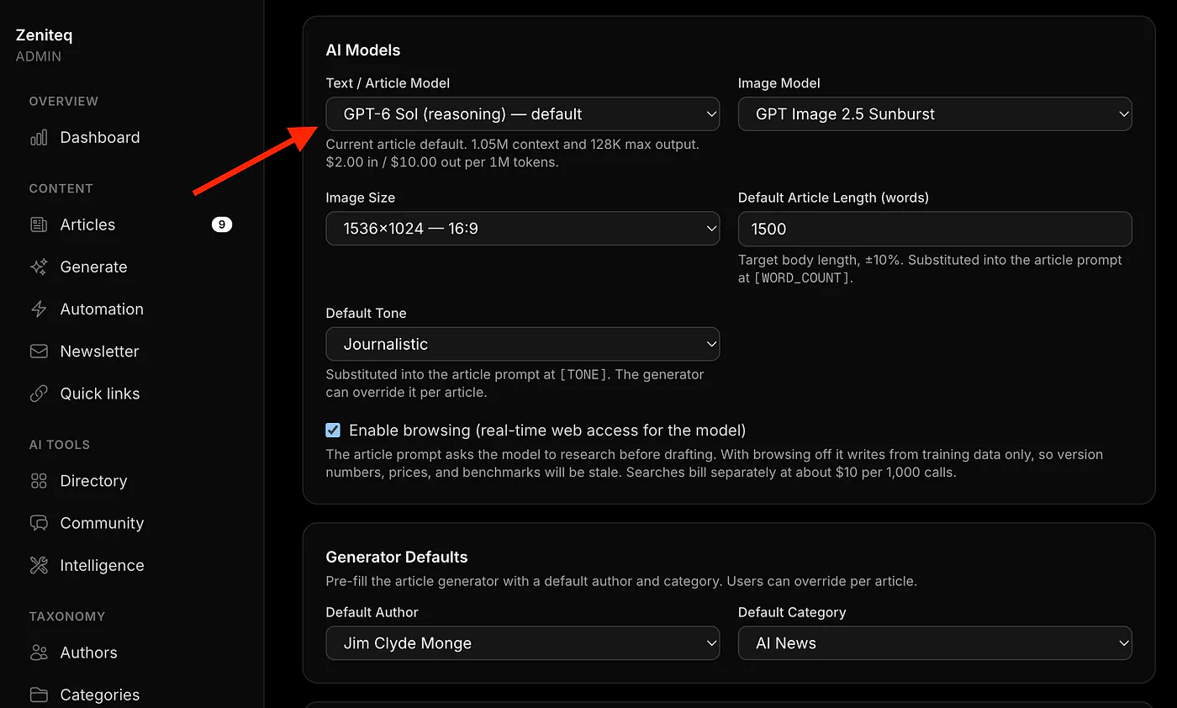
Task: Open the Default Author dropdown
Action: coord(523,643)
